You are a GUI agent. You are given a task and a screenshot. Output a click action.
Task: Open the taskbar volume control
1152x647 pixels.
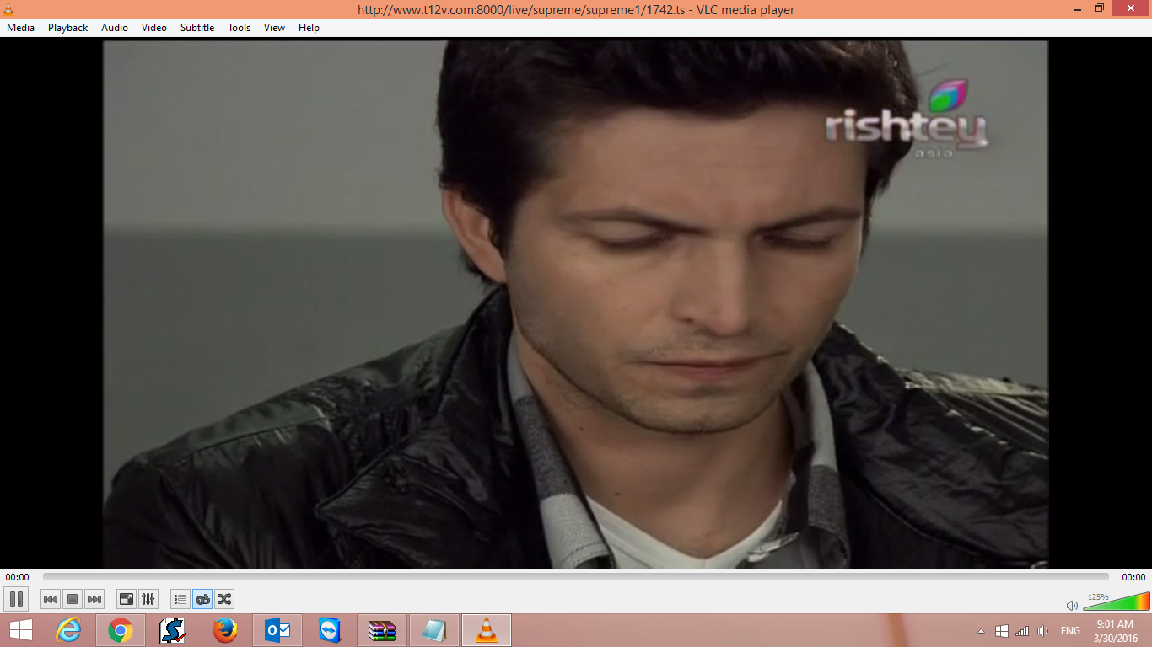click(1043, 629)
